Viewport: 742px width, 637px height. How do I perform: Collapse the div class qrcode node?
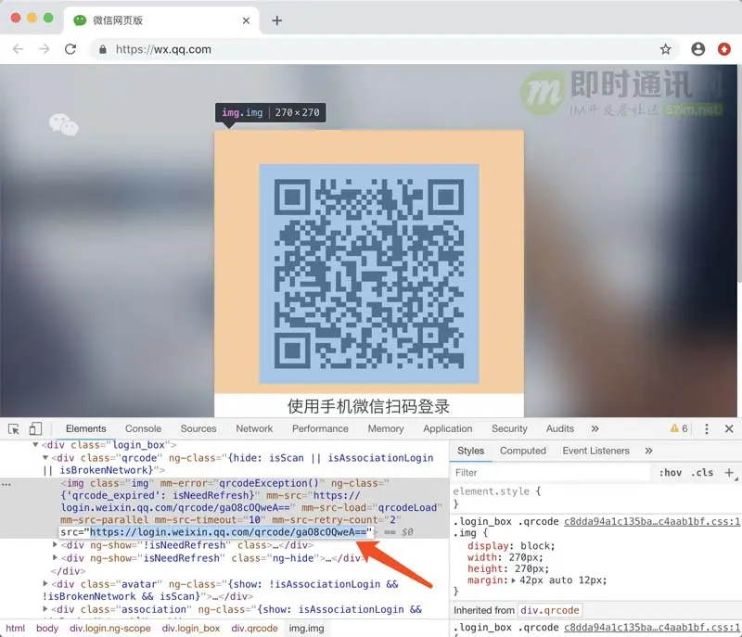[45, 457]
